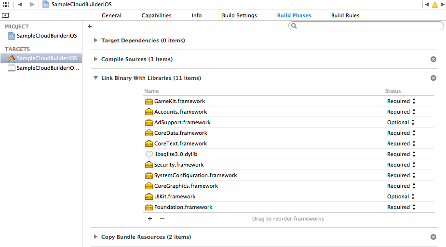Click the Name column header
The width and height of the screenshot is (446, 247).
pos(151,91)
